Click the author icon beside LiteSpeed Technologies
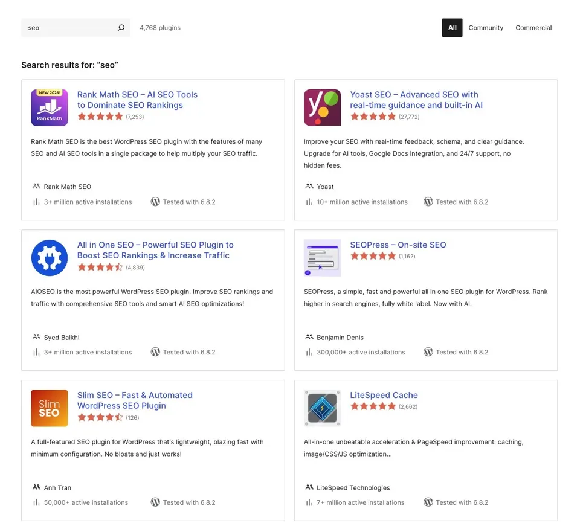The height and width of the screenshot is (526, 580). point(309,487)
